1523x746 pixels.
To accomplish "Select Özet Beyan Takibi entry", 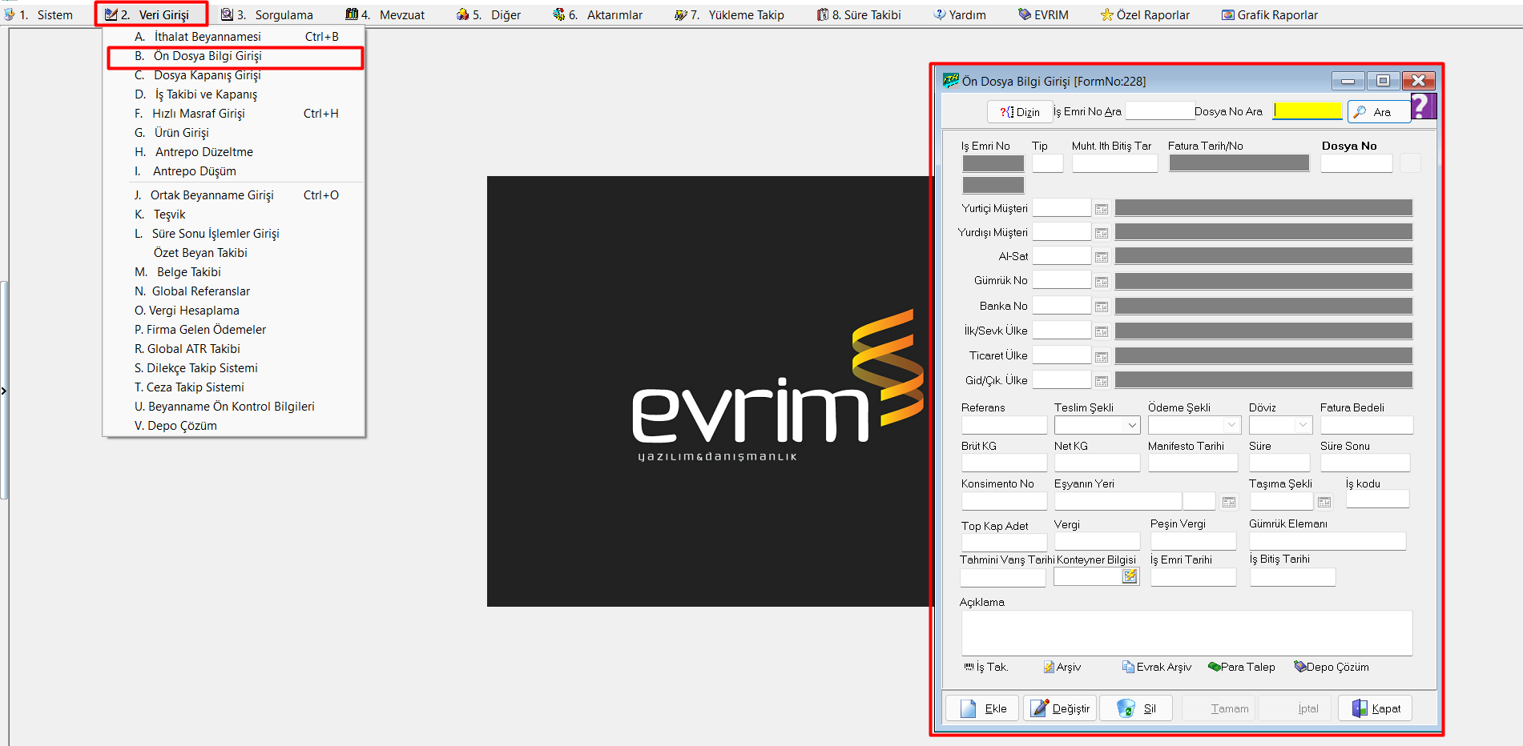I will click(234, 253).
